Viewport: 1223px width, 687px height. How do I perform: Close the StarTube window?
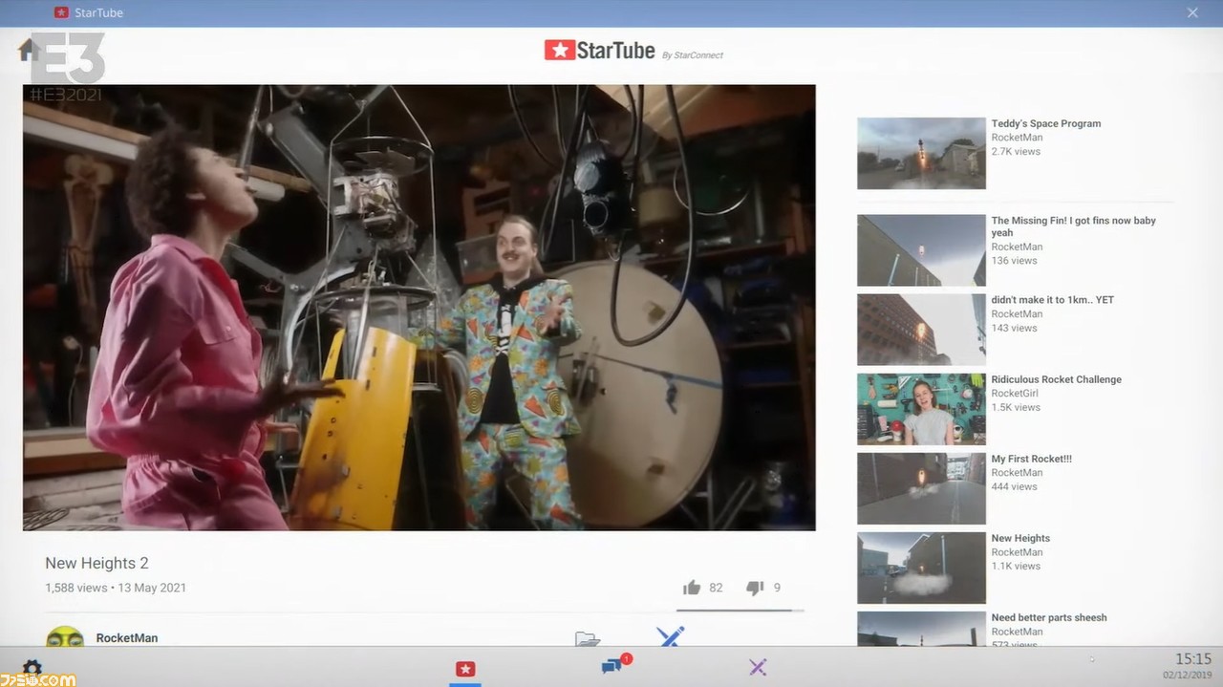click(1192, 12)
